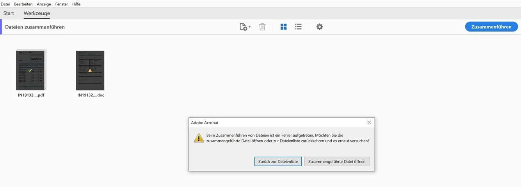Select the IN19132 doc thumbnail
This screenshot has height=187, width=521.
pos(90,71)
